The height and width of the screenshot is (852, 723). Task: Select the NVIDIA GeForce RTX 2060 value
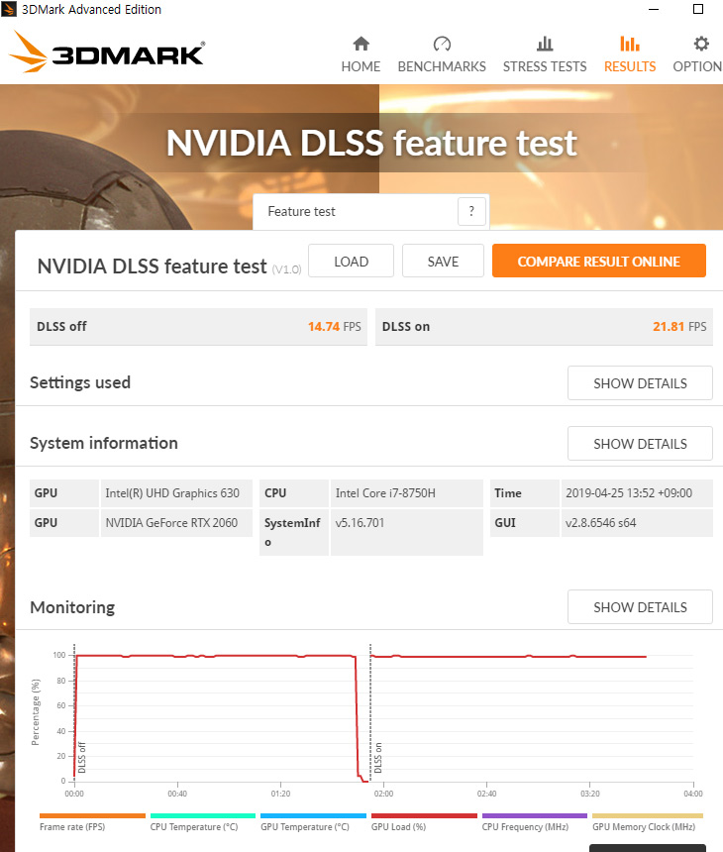(176, 523)
